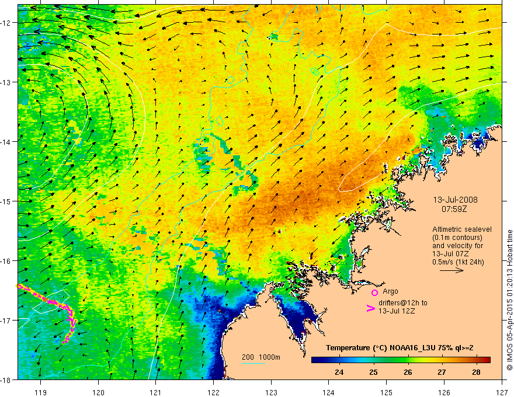The image size is (514, 397).
Task: Click longitude axis label 119
Action: pyautogui.click(x=41, y=393)
